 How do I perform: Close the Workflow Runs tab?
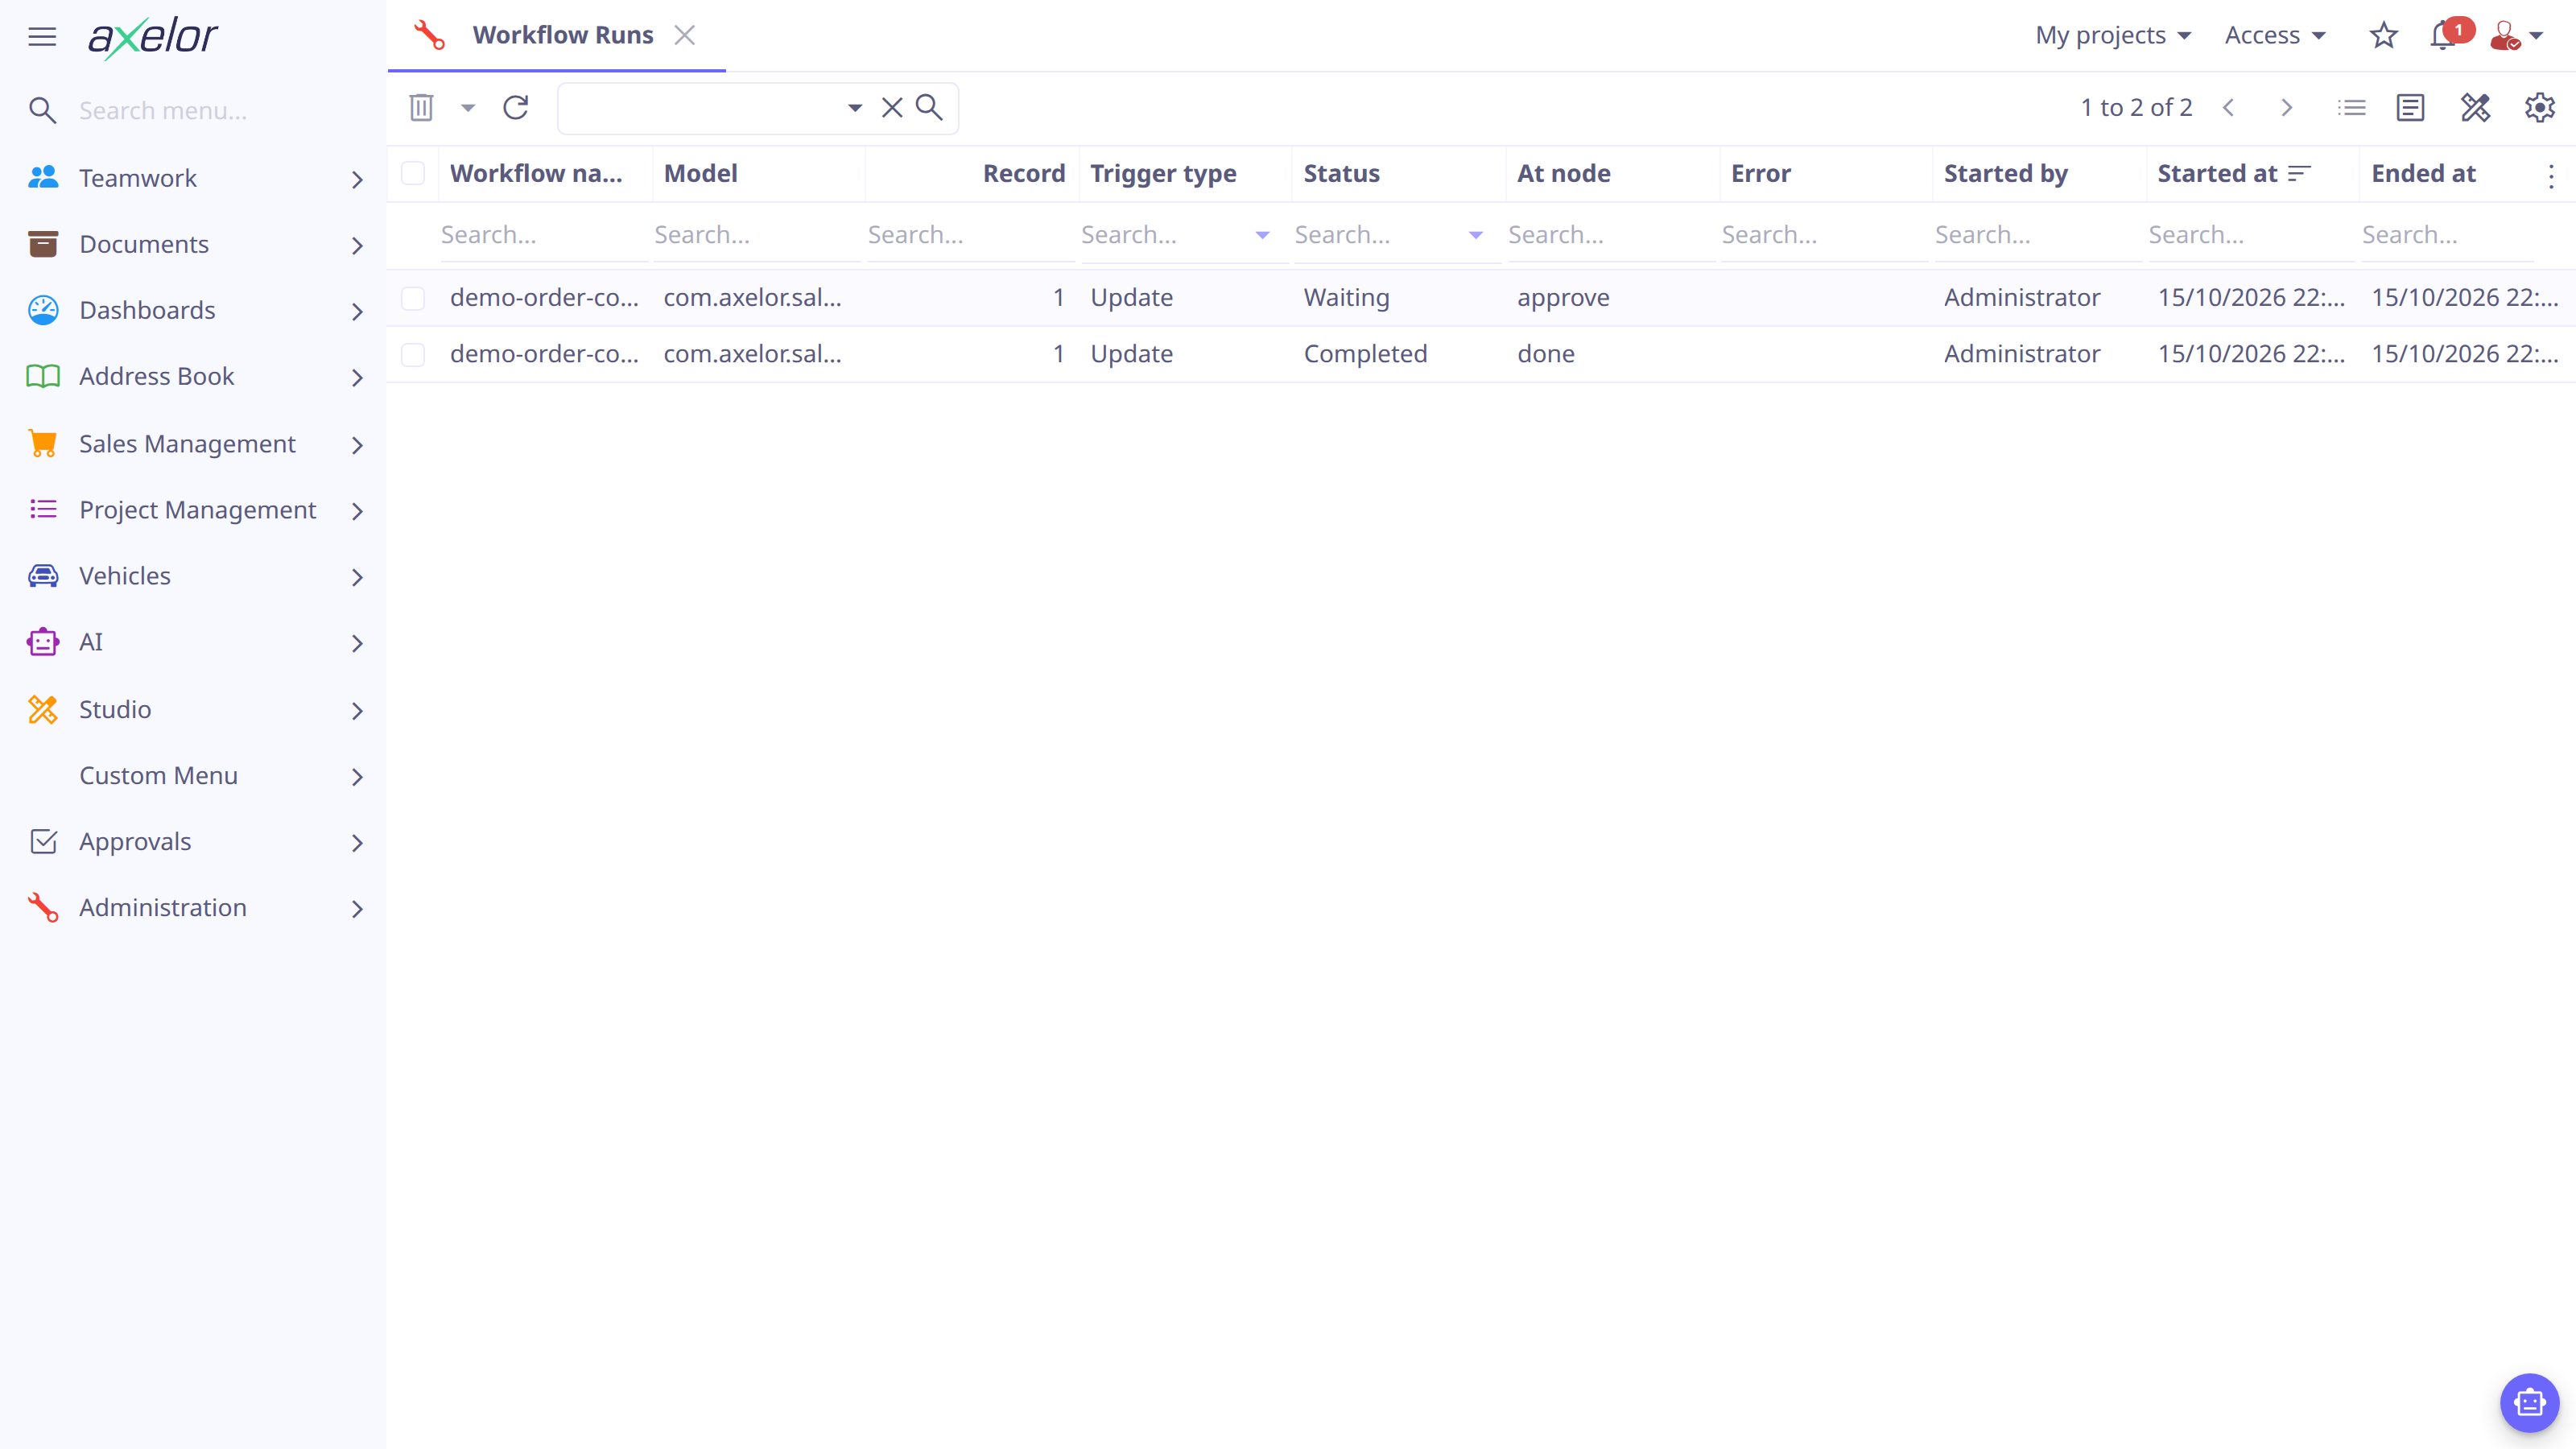pos(685,35)
